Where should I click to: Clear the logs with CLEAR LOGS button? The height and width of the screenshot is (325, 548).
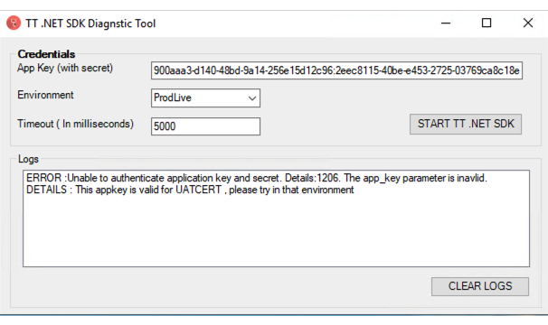click(480, 286)
